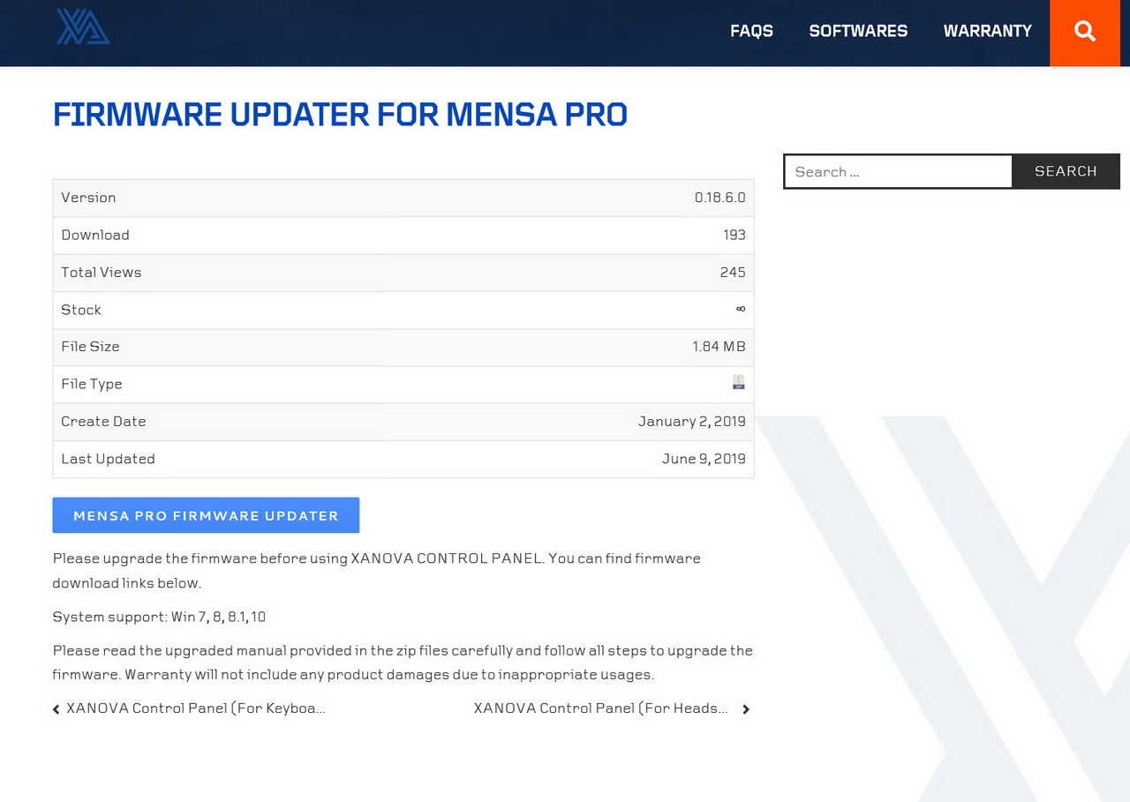Select the Last Updated label
This screenshot has height=802, width=1130.
[x=108, y=459]
